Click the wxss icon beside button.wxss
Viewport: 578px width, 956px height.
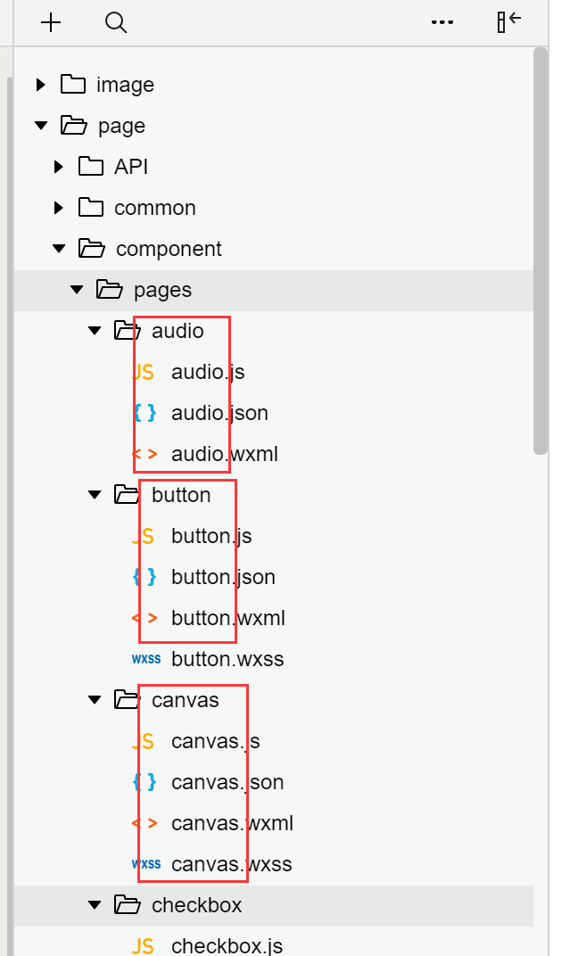(x=146, y=659)
